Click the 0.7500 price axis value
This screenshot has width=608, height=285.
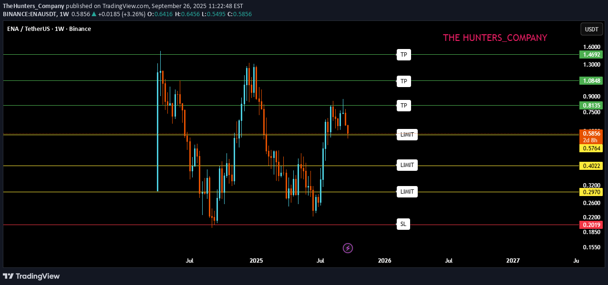591,112
